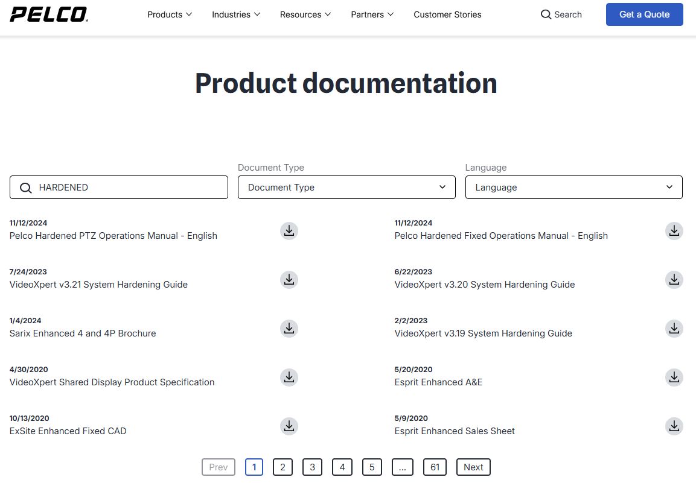Open the Products menu
This screenshot has height=483, width=696.
(x=170, y=14)
